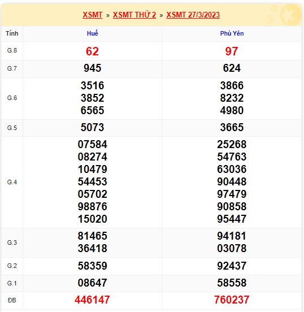Click the G.7 row label
This screenshot has width=304, height=312.
point(12,68)
